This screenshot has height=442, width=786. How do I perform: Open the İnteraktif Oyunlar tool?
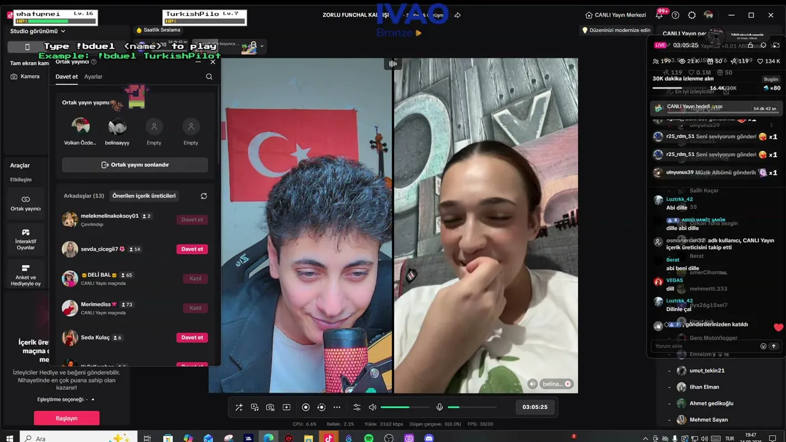(x=26, y=239)
